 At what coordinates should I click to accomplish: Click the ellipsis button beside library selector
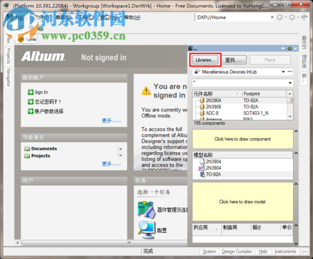(290, 72)
